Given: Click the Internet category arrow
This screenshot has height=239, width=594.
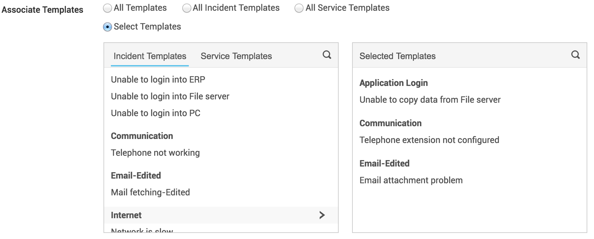Looking at the screenshot, I should (x=322, y=215).
